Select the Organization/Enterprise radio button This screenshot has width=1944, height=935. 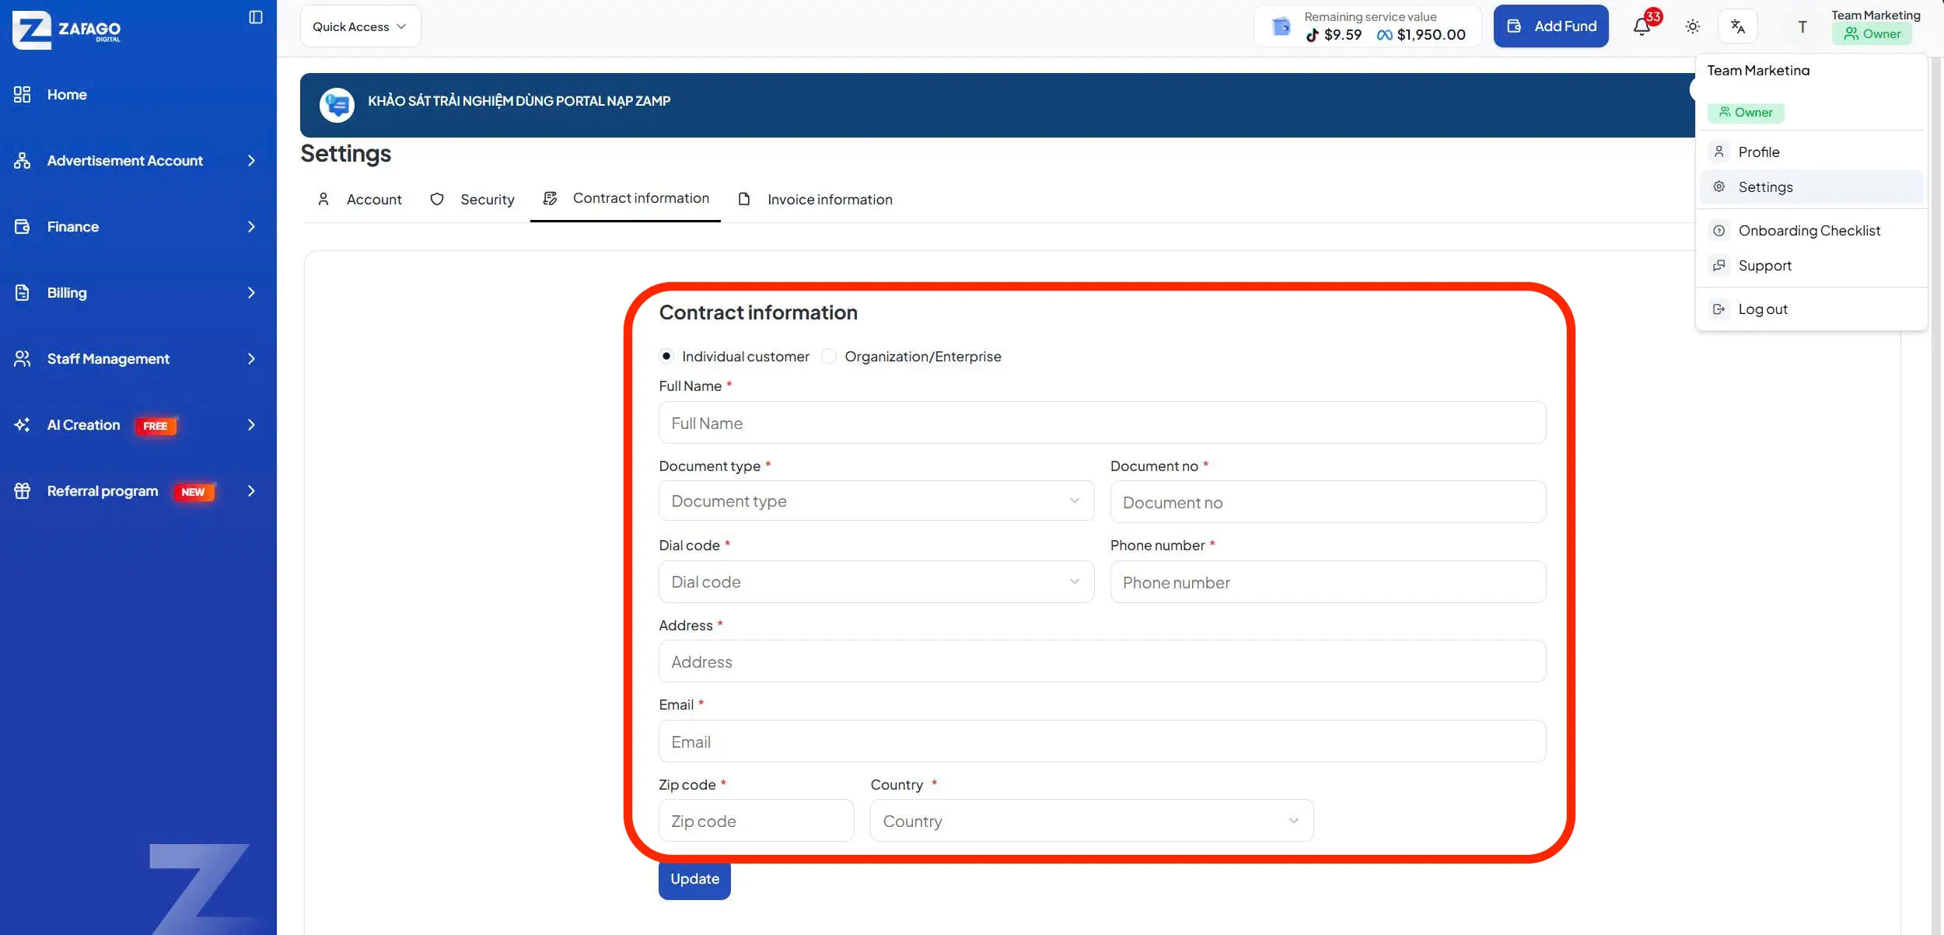tap(829, 356)
